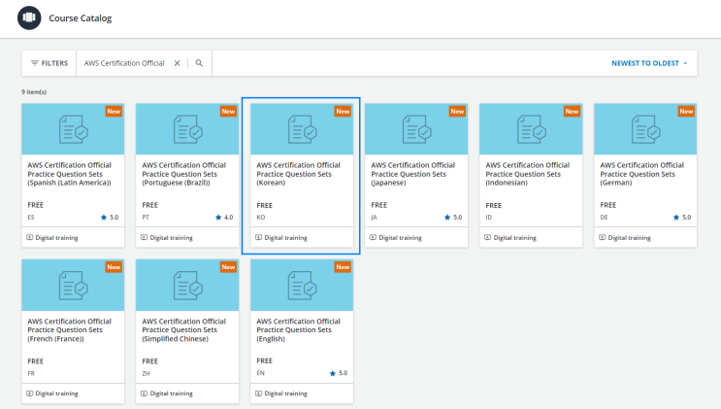Click the New badge on the English card
The image size is (721, 409).
point(343,267)
